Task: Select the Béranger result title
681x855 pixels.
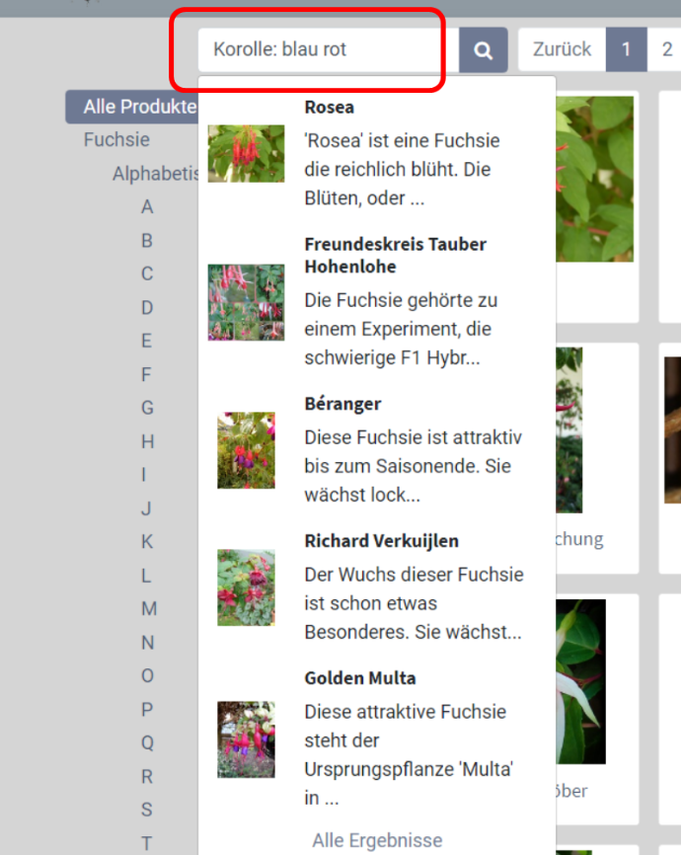Action: click(x=342, y=404)
